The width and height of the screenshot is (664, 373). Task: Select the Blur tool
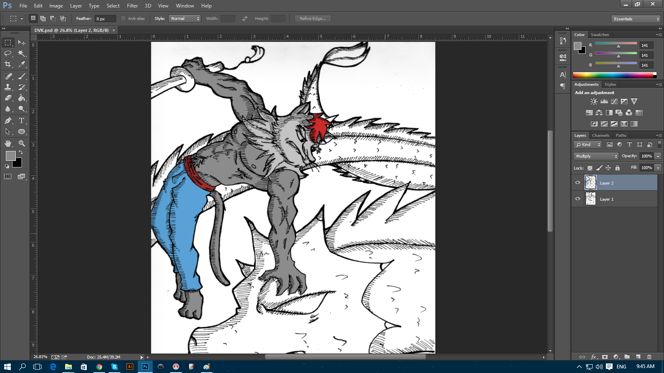click(x=8, y=109)
